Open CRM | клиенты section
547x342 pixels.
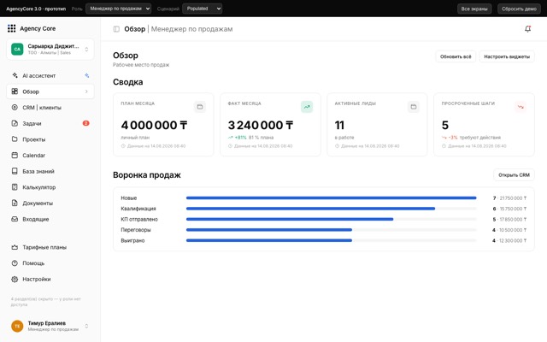point(50,108)
